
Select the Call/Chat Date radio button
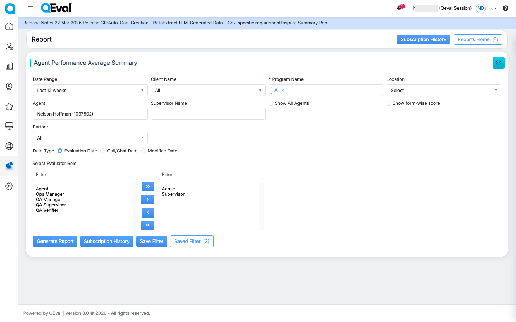[x=103, y=151]
